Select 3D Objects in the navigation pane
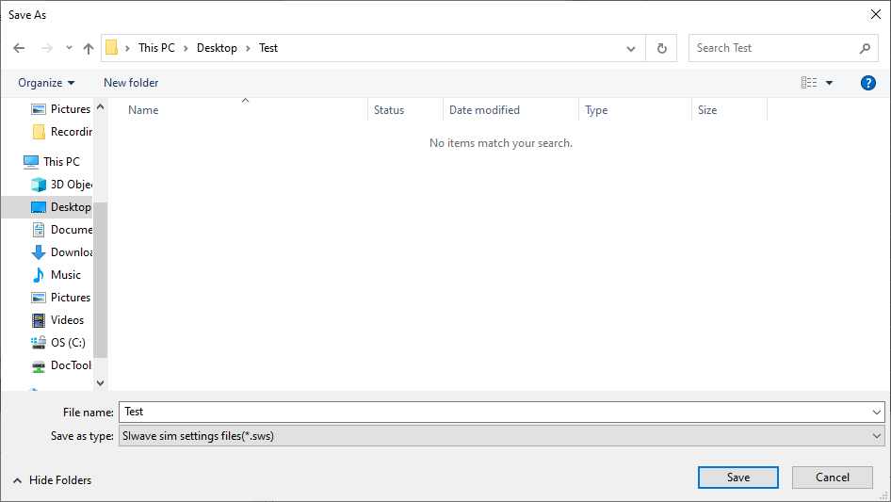Image resolution: width=891 pixels, height=502 pixels. click(71, 185)
